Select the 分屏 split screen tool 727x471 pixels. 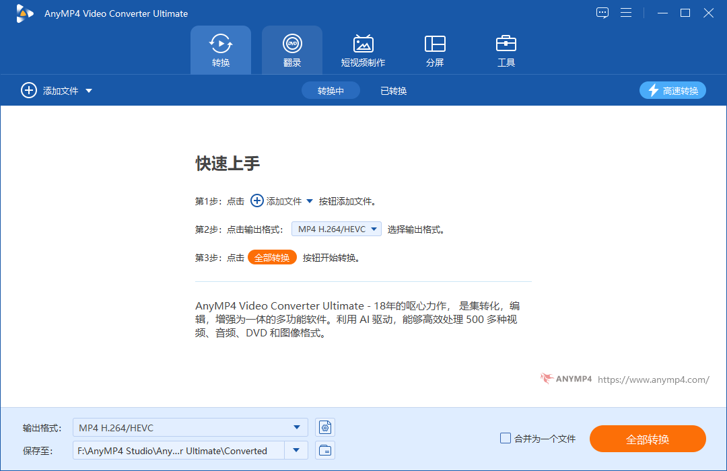[435, 48]
